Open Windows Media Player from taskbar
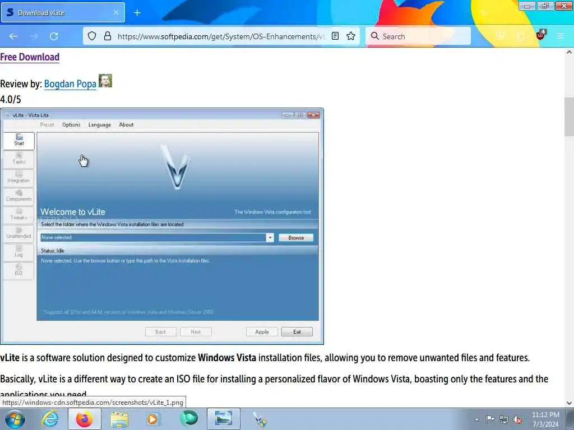 click(x=153, y=419)
